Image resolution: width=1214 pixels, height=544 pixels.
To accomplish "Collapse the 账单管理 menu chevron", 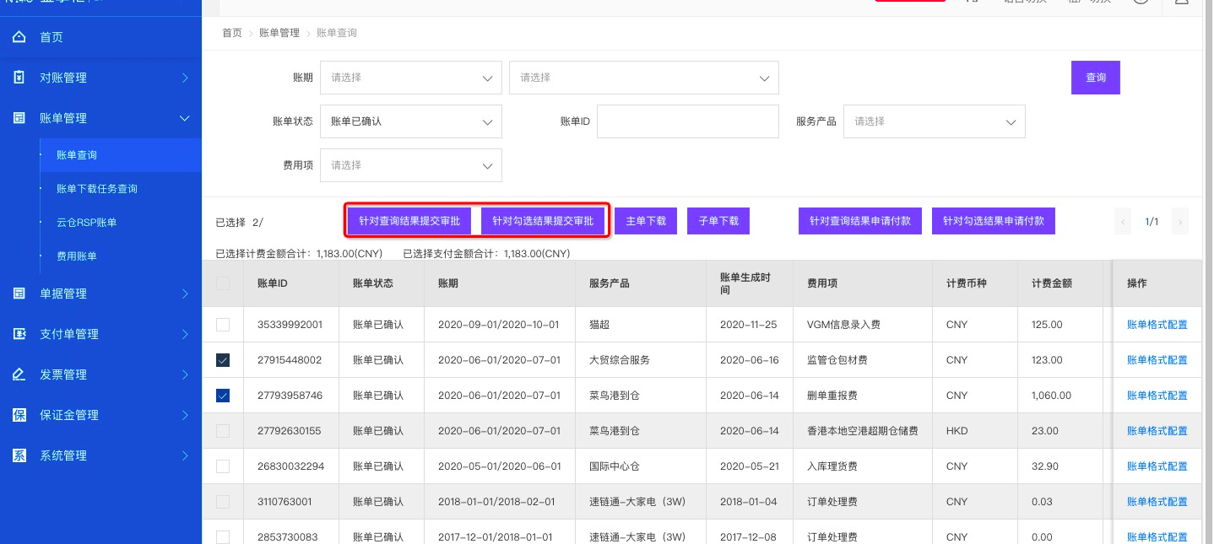I will 185,118.
